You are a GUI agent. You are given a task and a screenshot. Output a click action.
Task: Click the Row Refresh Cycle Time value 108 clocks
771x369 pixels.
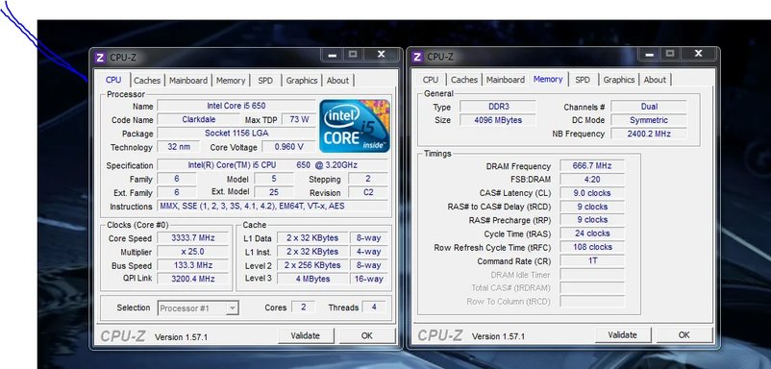click(592, 247)
